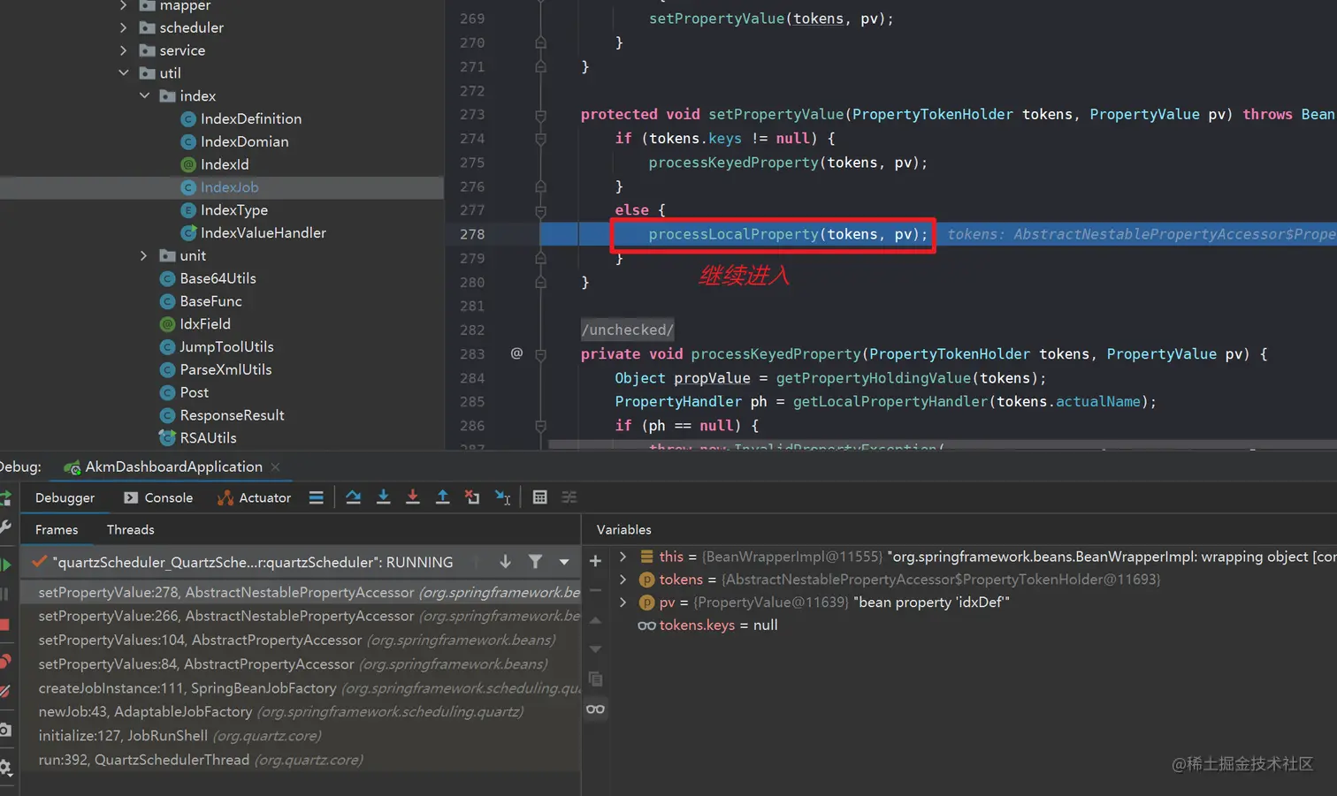Open the Evaluate Expression calculator icon
Image resolution: width=1337 pixels, height=796 pixels.
point(539,497)
